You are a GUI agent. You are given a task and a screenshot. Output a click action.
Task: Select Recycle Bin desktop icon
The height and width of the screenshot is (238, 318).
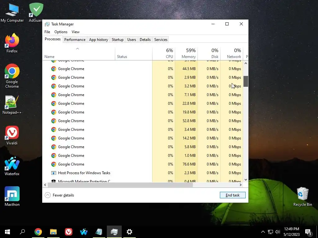(302, 196)
